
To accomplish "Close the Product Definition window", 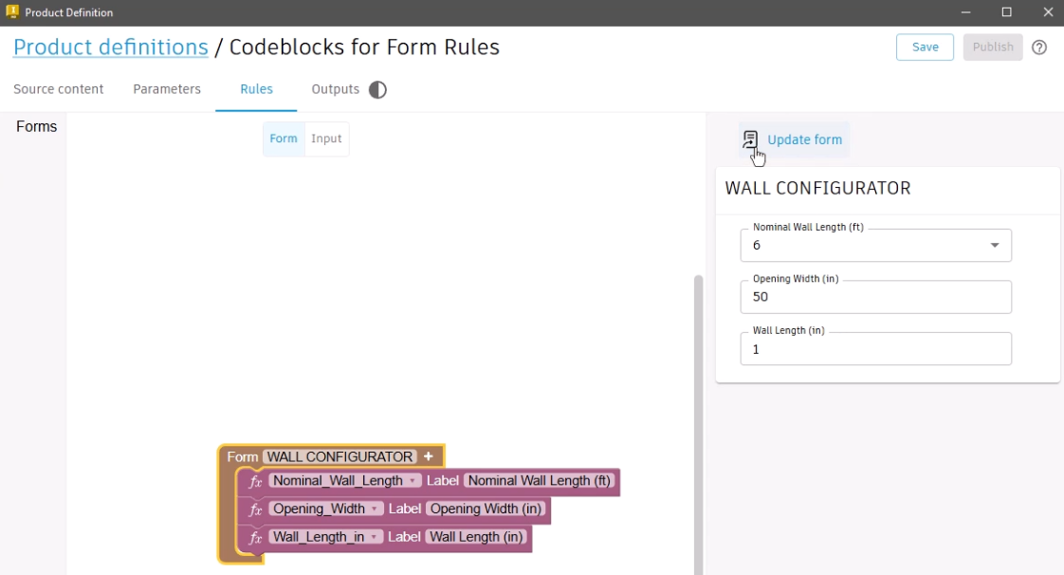I will point(1048,12).
